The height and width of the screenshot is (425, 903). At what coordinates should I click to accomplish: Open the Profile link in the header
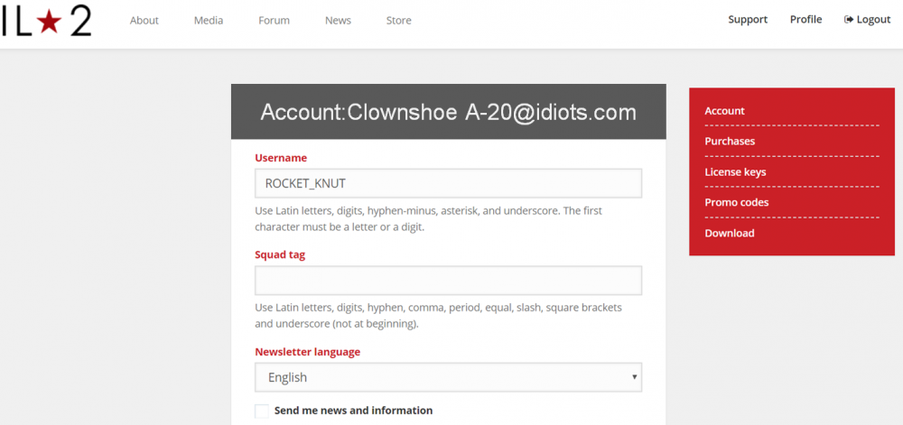pyautogui.click(x=805, y=20)
